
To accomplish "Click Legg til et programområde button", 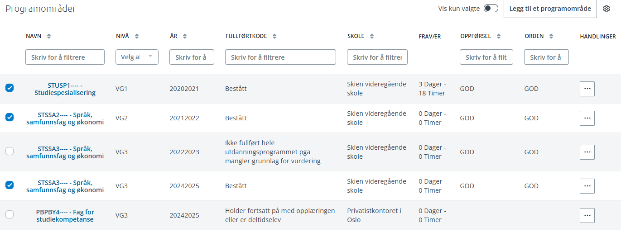I will [550, 9].
